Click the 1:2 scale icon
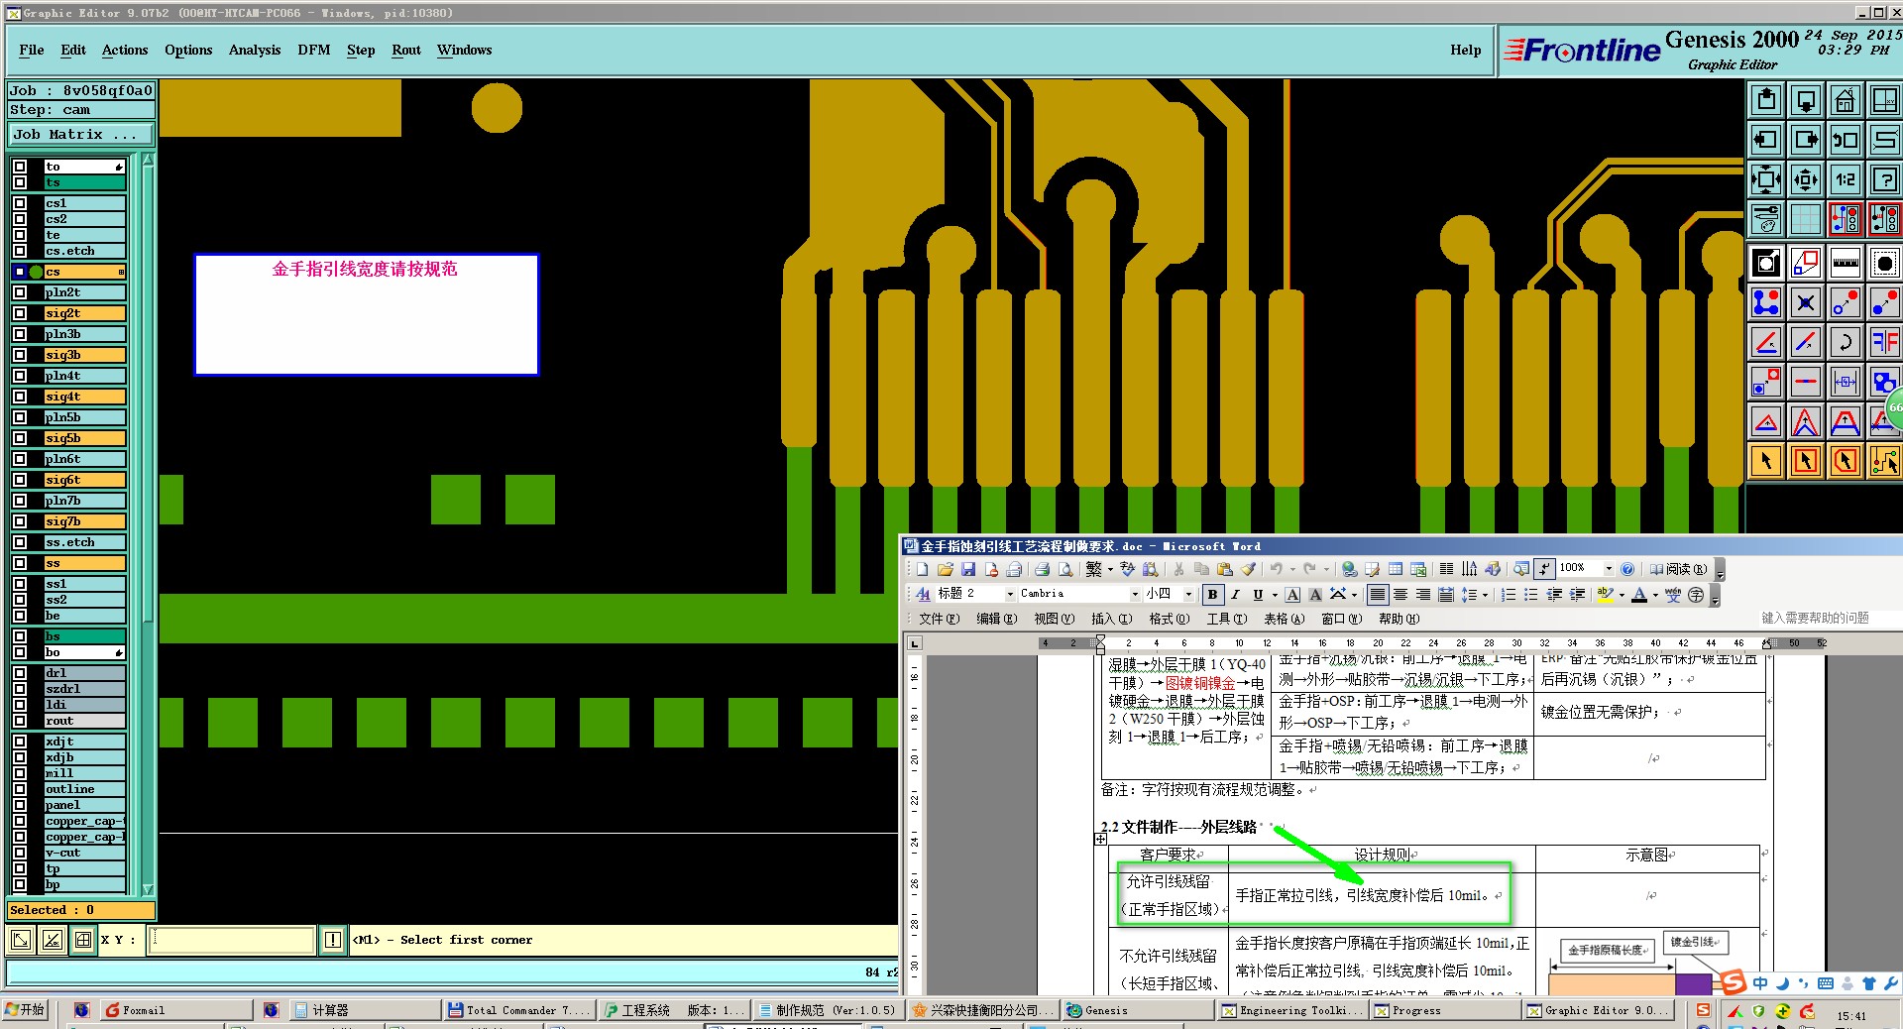 click(1845, 179)
